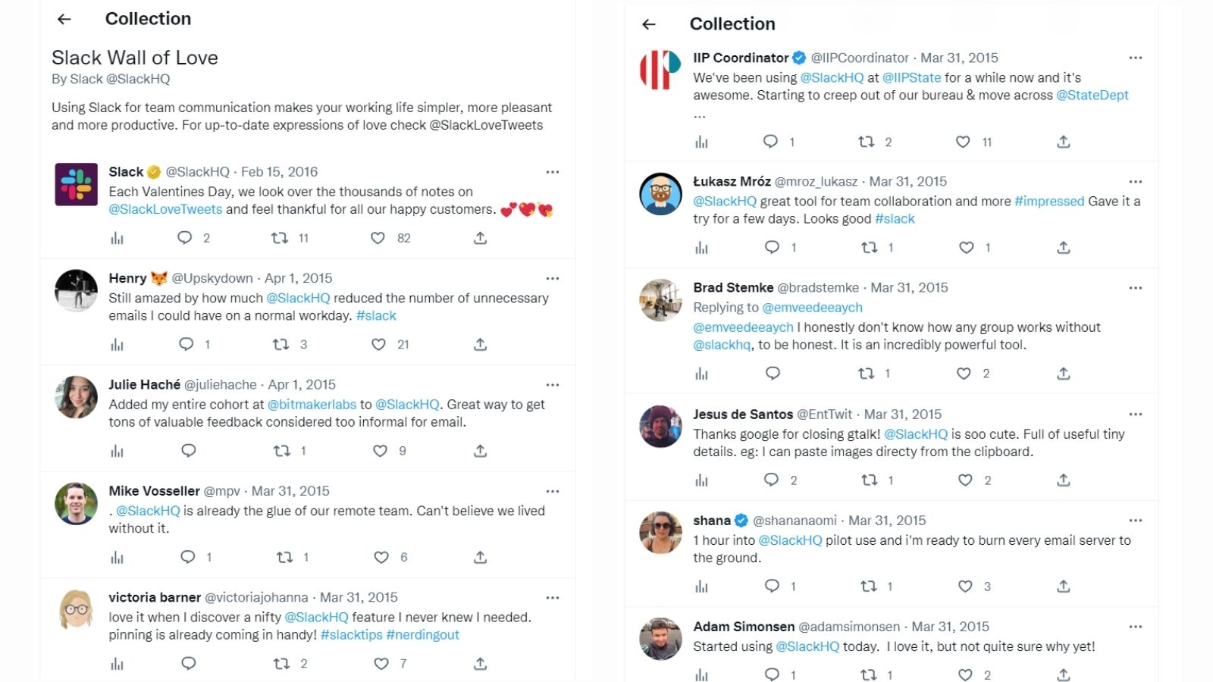Like IIP Coordinator's tweet

tap(963, 142)
